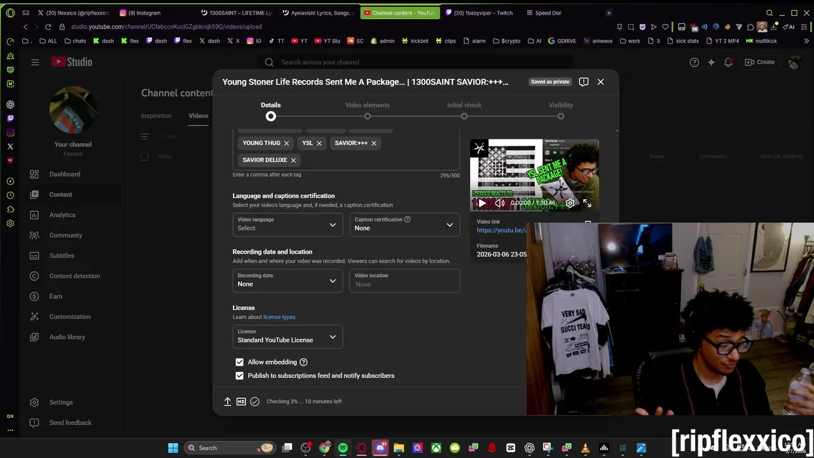Open YouTube Studio help icon

click(x=694, y=62)
